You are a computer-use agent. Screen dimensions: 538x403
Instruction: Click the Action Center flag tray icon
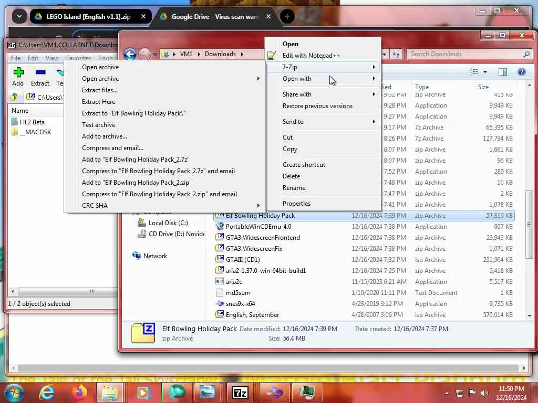click(472, 393)
